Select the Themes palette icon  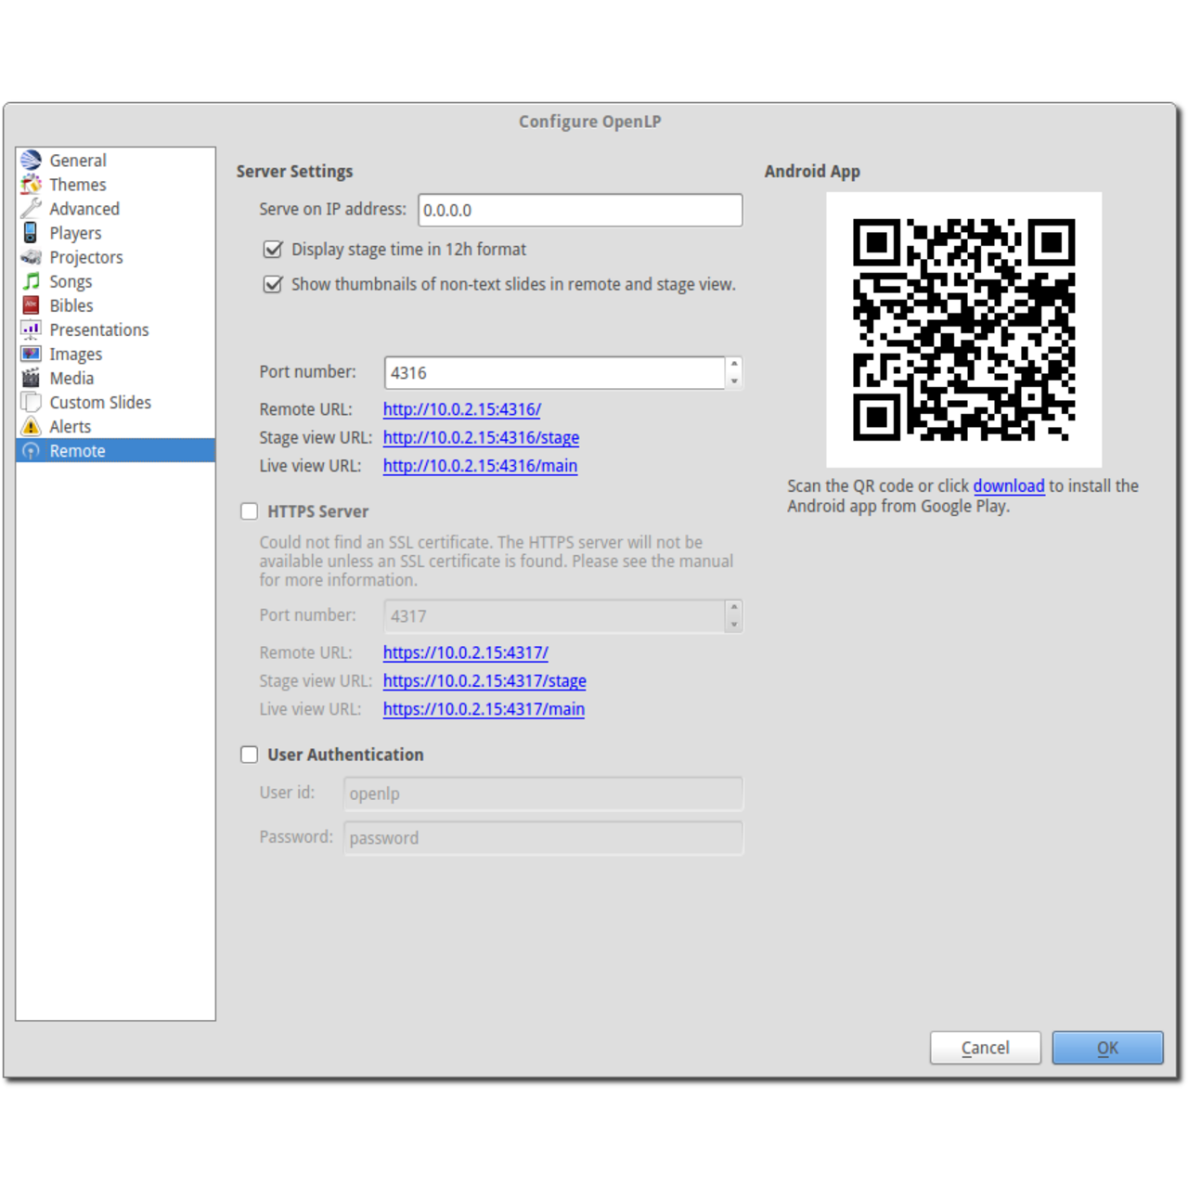coord(31,185)
